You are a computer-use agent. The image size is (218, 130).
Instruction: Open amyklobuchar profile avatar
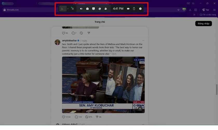[57, 42]
